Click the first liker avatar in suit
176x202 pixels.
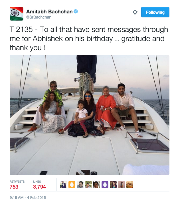64,185
